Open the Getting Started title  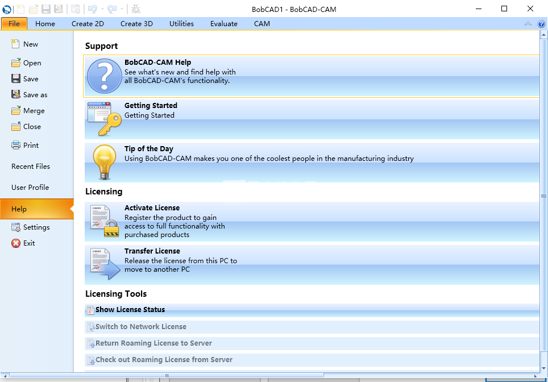pyautogui.click(x=151, y=105)
